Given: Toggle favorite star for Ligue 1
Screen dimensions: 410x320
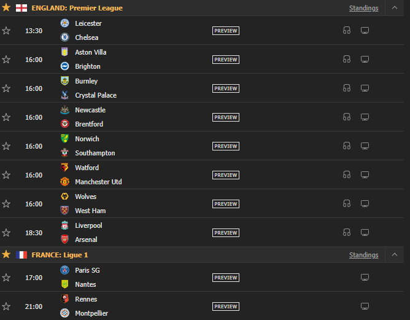Looking at the screenshot, I should (x=6, y=254).
